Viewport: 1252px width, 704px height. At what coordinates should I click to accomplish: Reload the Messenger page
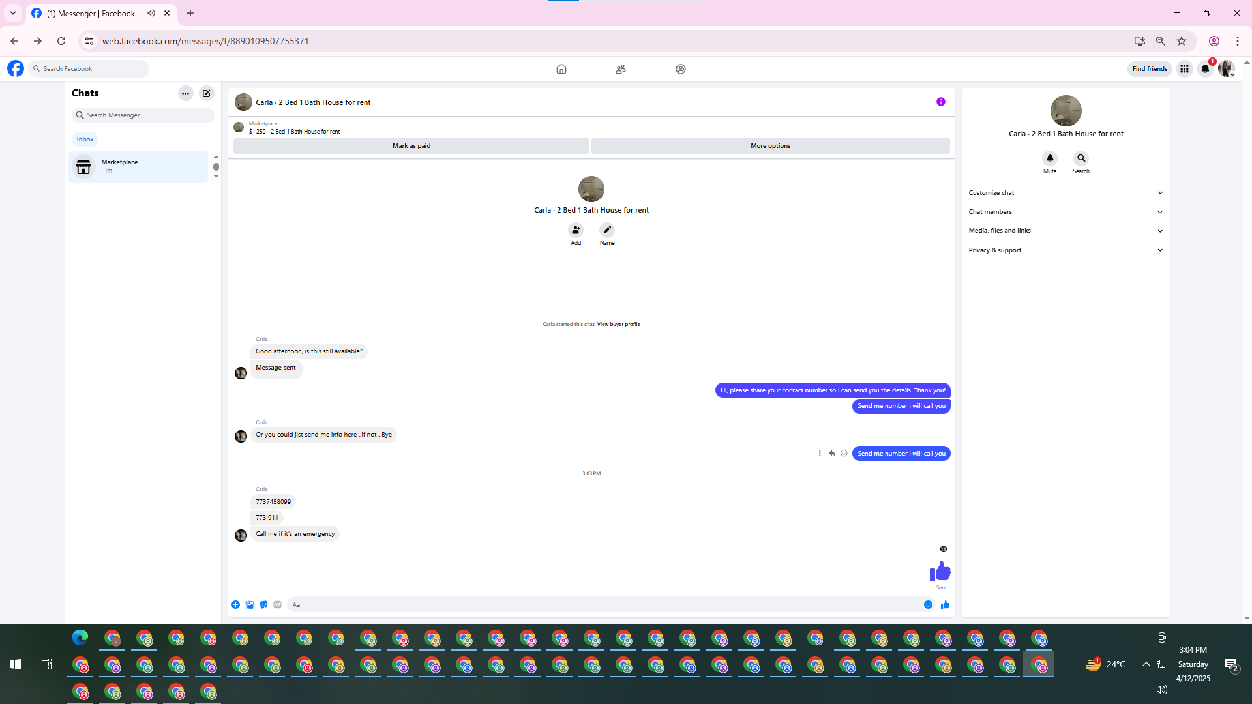[61, 41]
